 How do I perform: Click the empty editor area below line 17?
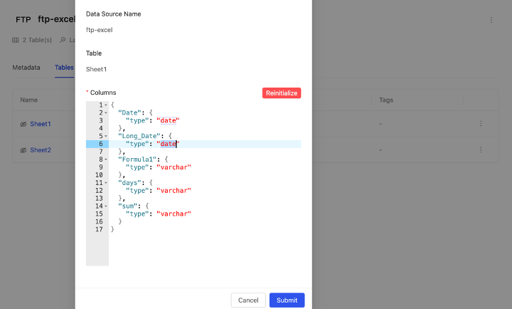[205, 249]
